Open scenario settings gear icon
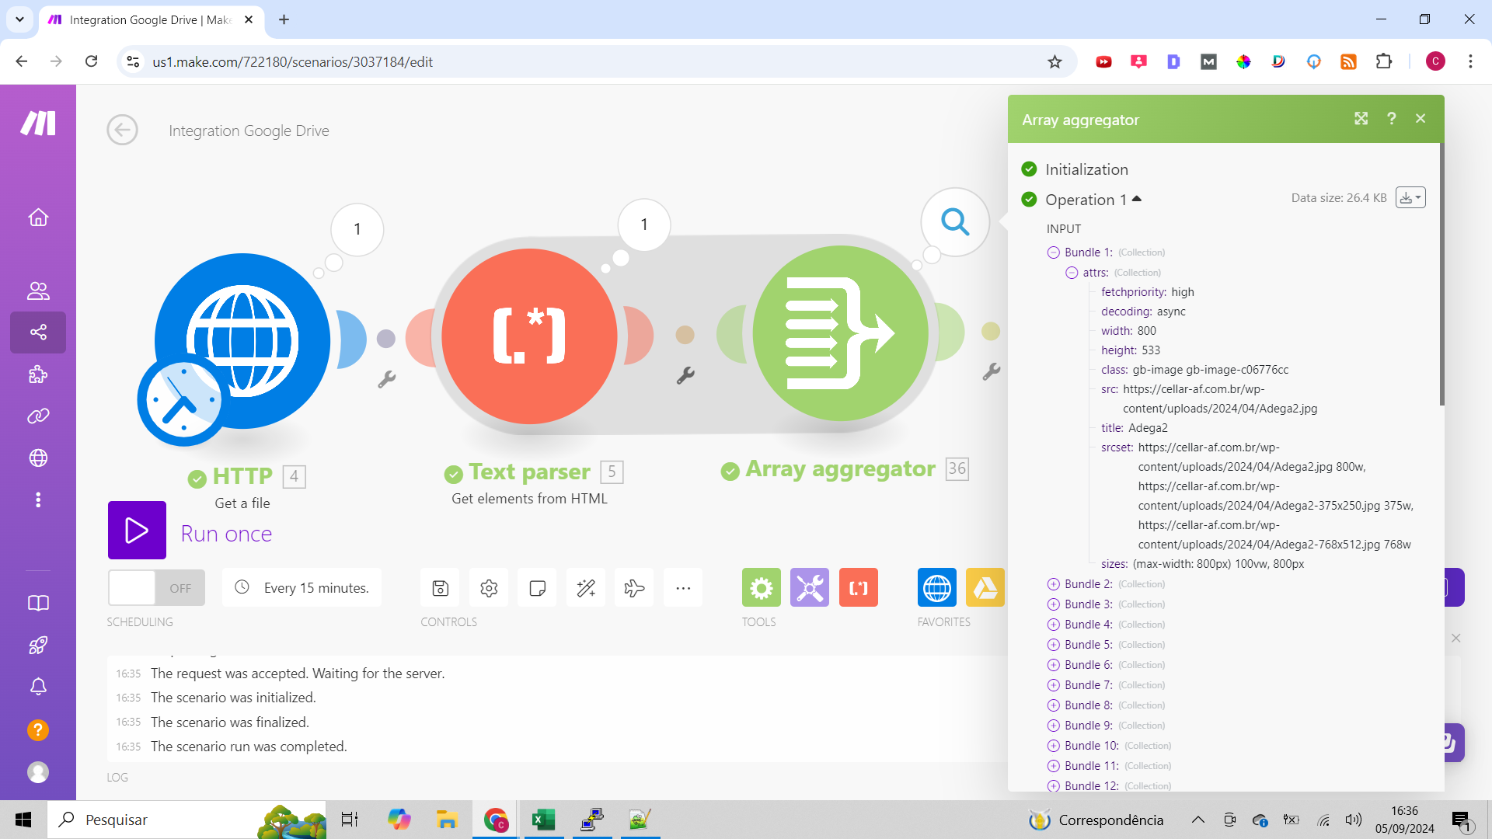 [x=489, y=588]
